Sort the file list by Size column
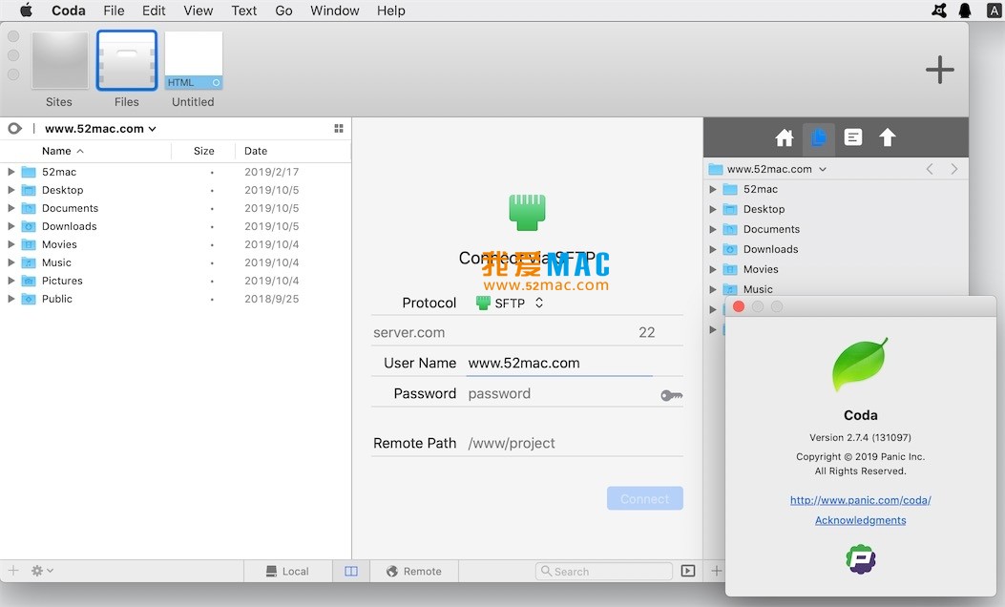The height and width of the screenshot is (607, 1005). click(x=204, y=151)
